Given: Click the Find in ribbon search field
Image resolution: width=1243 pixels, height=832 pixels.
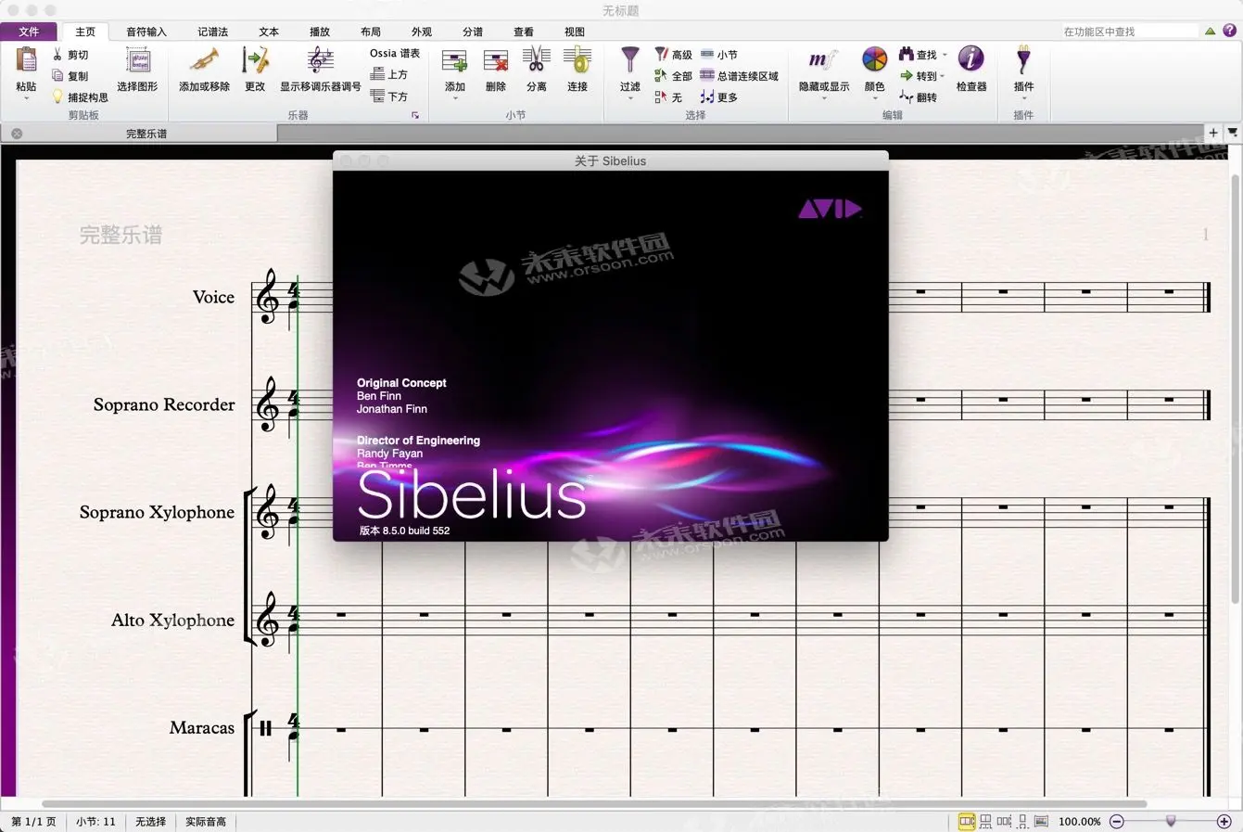Looking at the screenshot, I should [x=1129, y=32].
